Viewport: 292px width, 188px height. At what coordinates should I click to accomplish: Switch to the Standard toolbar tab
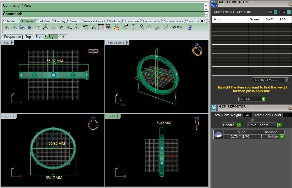[11, 21]
